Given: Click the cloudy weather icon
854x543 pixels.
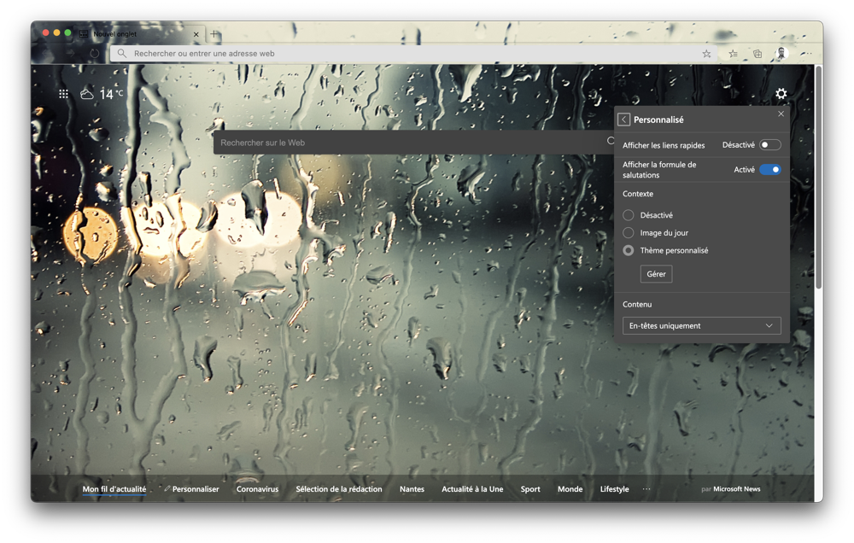Looking at the screenshot, I should coord(87,94).
